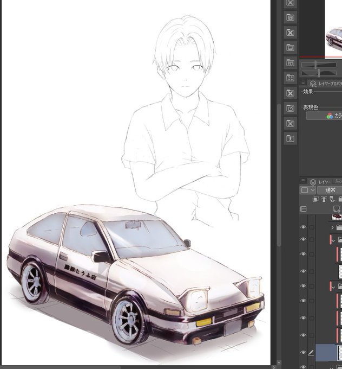Toggle lock box of the upper expanded folder
This screenshot has height=369, width=342.
(312, 239)
